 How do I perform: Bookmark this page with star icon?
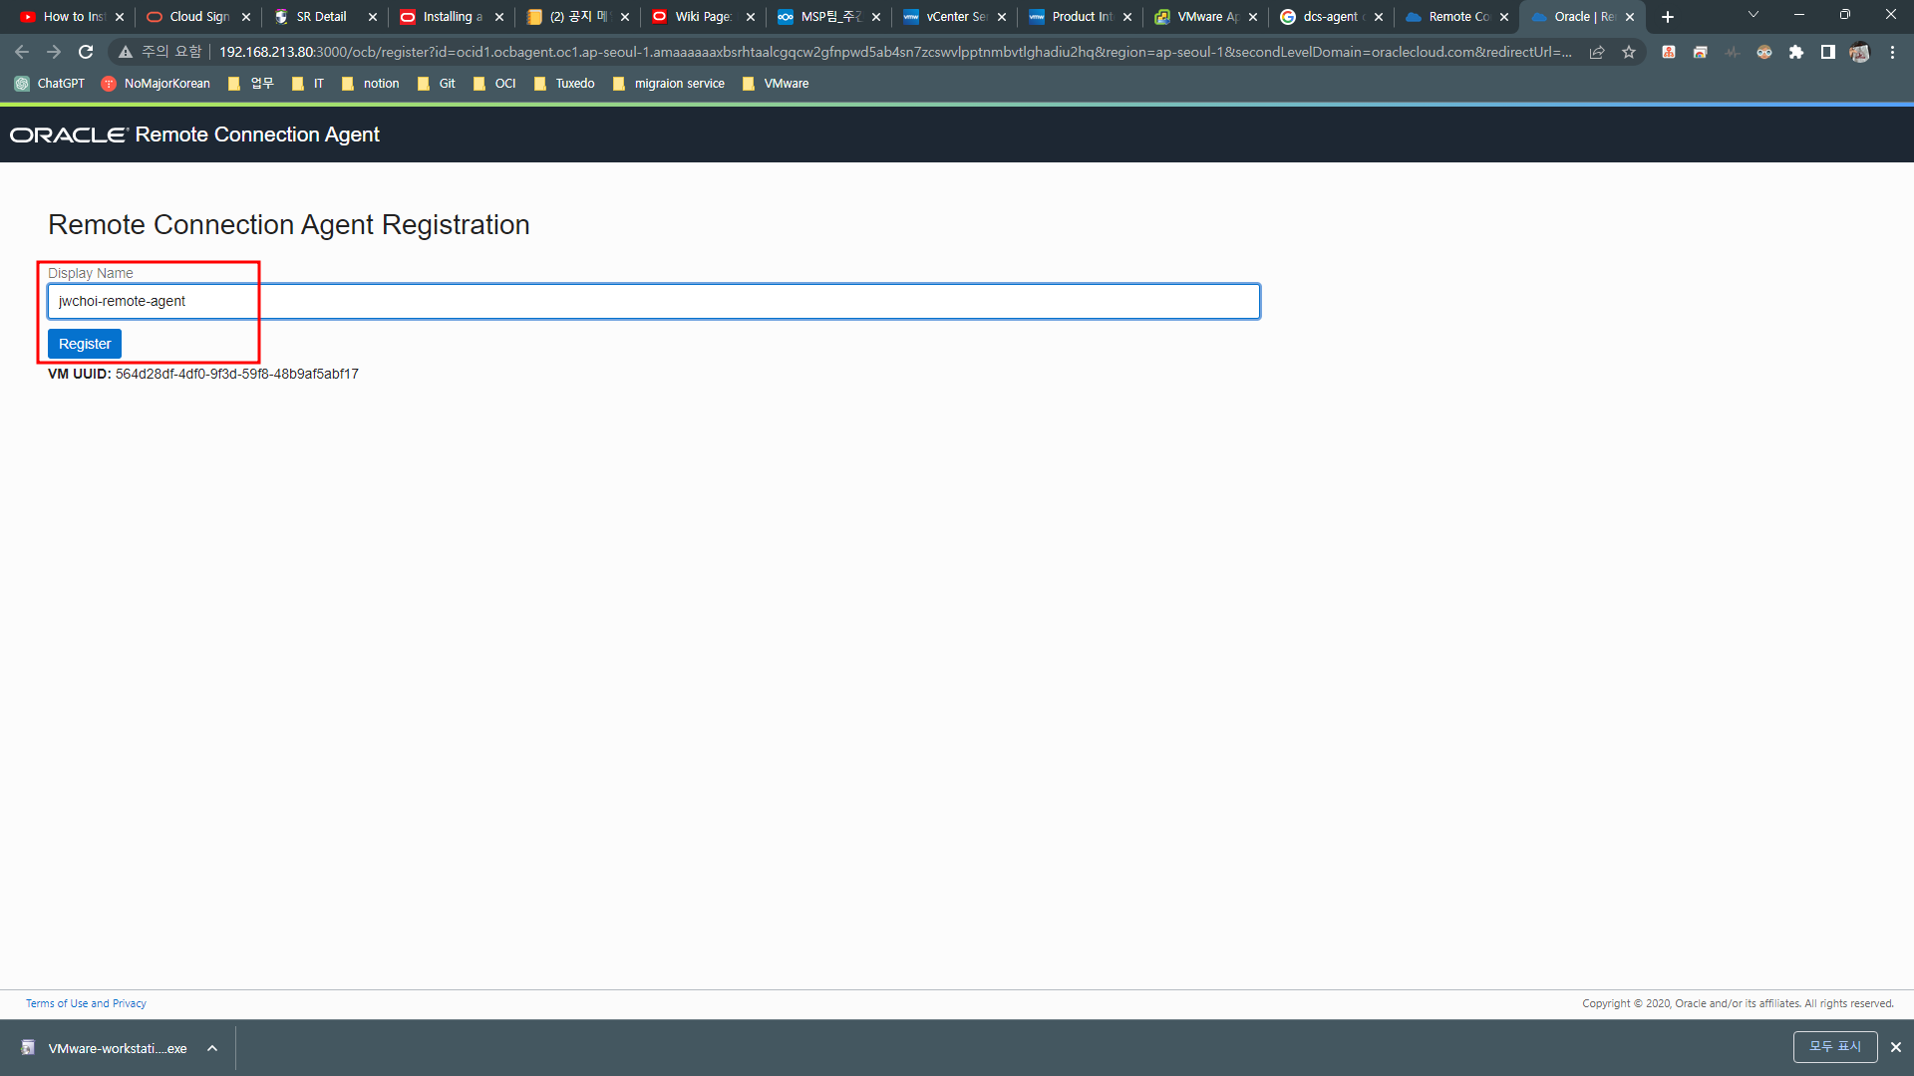tap(1629, 52)
